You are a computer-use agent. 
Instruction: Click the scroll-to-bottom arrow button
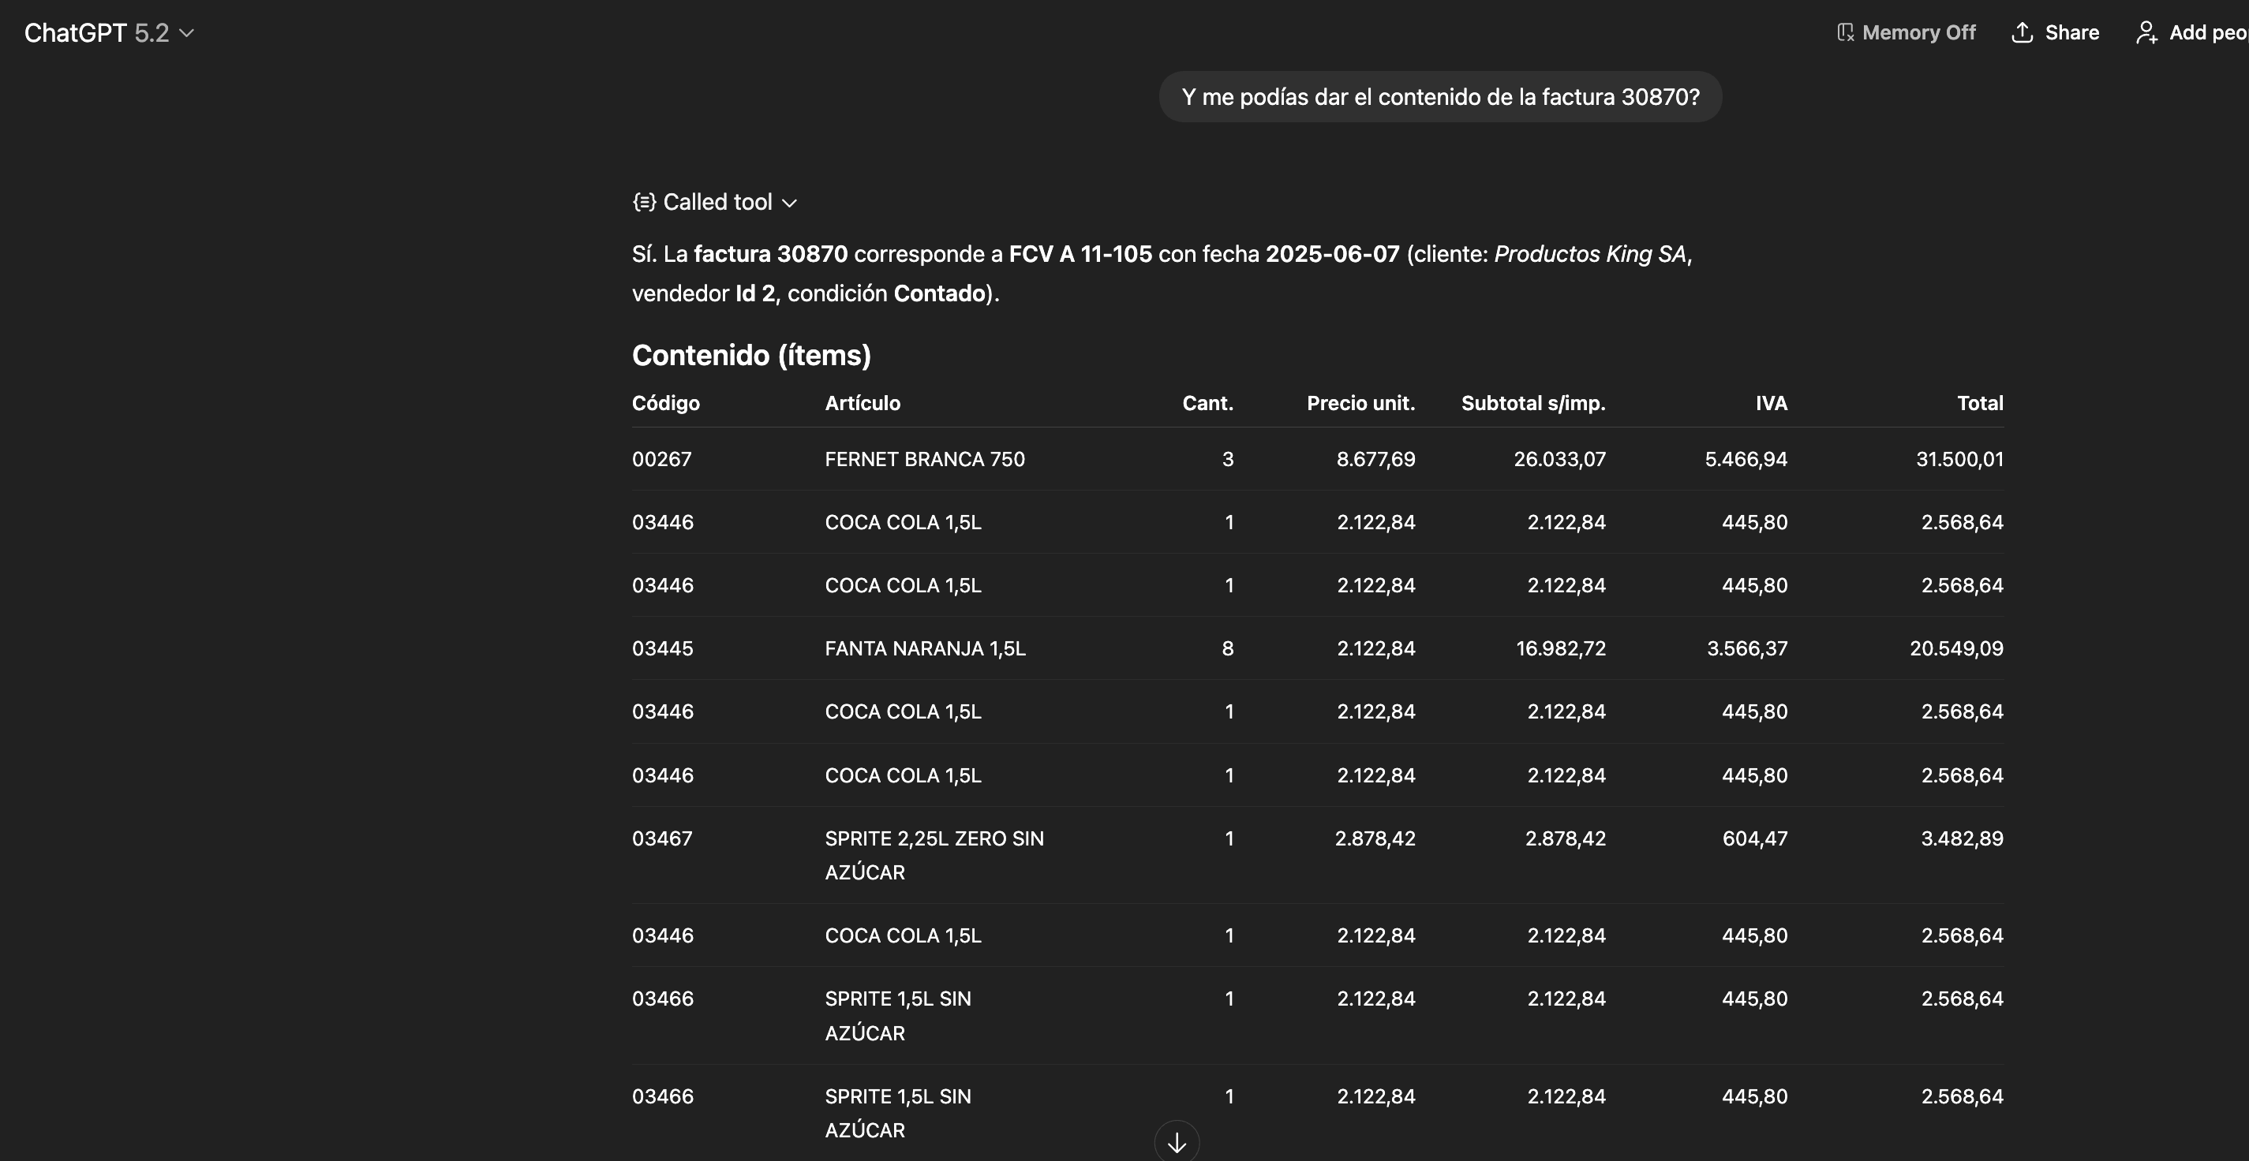click(x=1176, y=1142)
